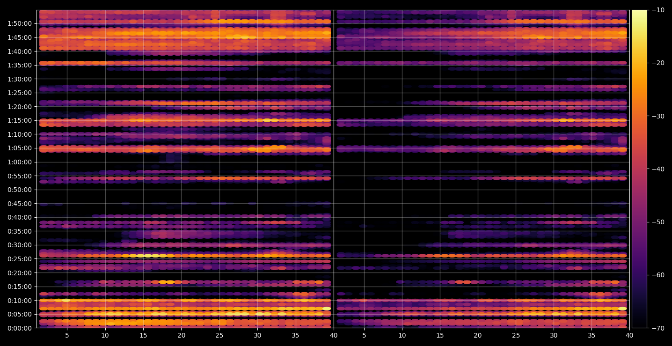
Task: Click the −50 colorbar scale label
Action: click(657, 222)
